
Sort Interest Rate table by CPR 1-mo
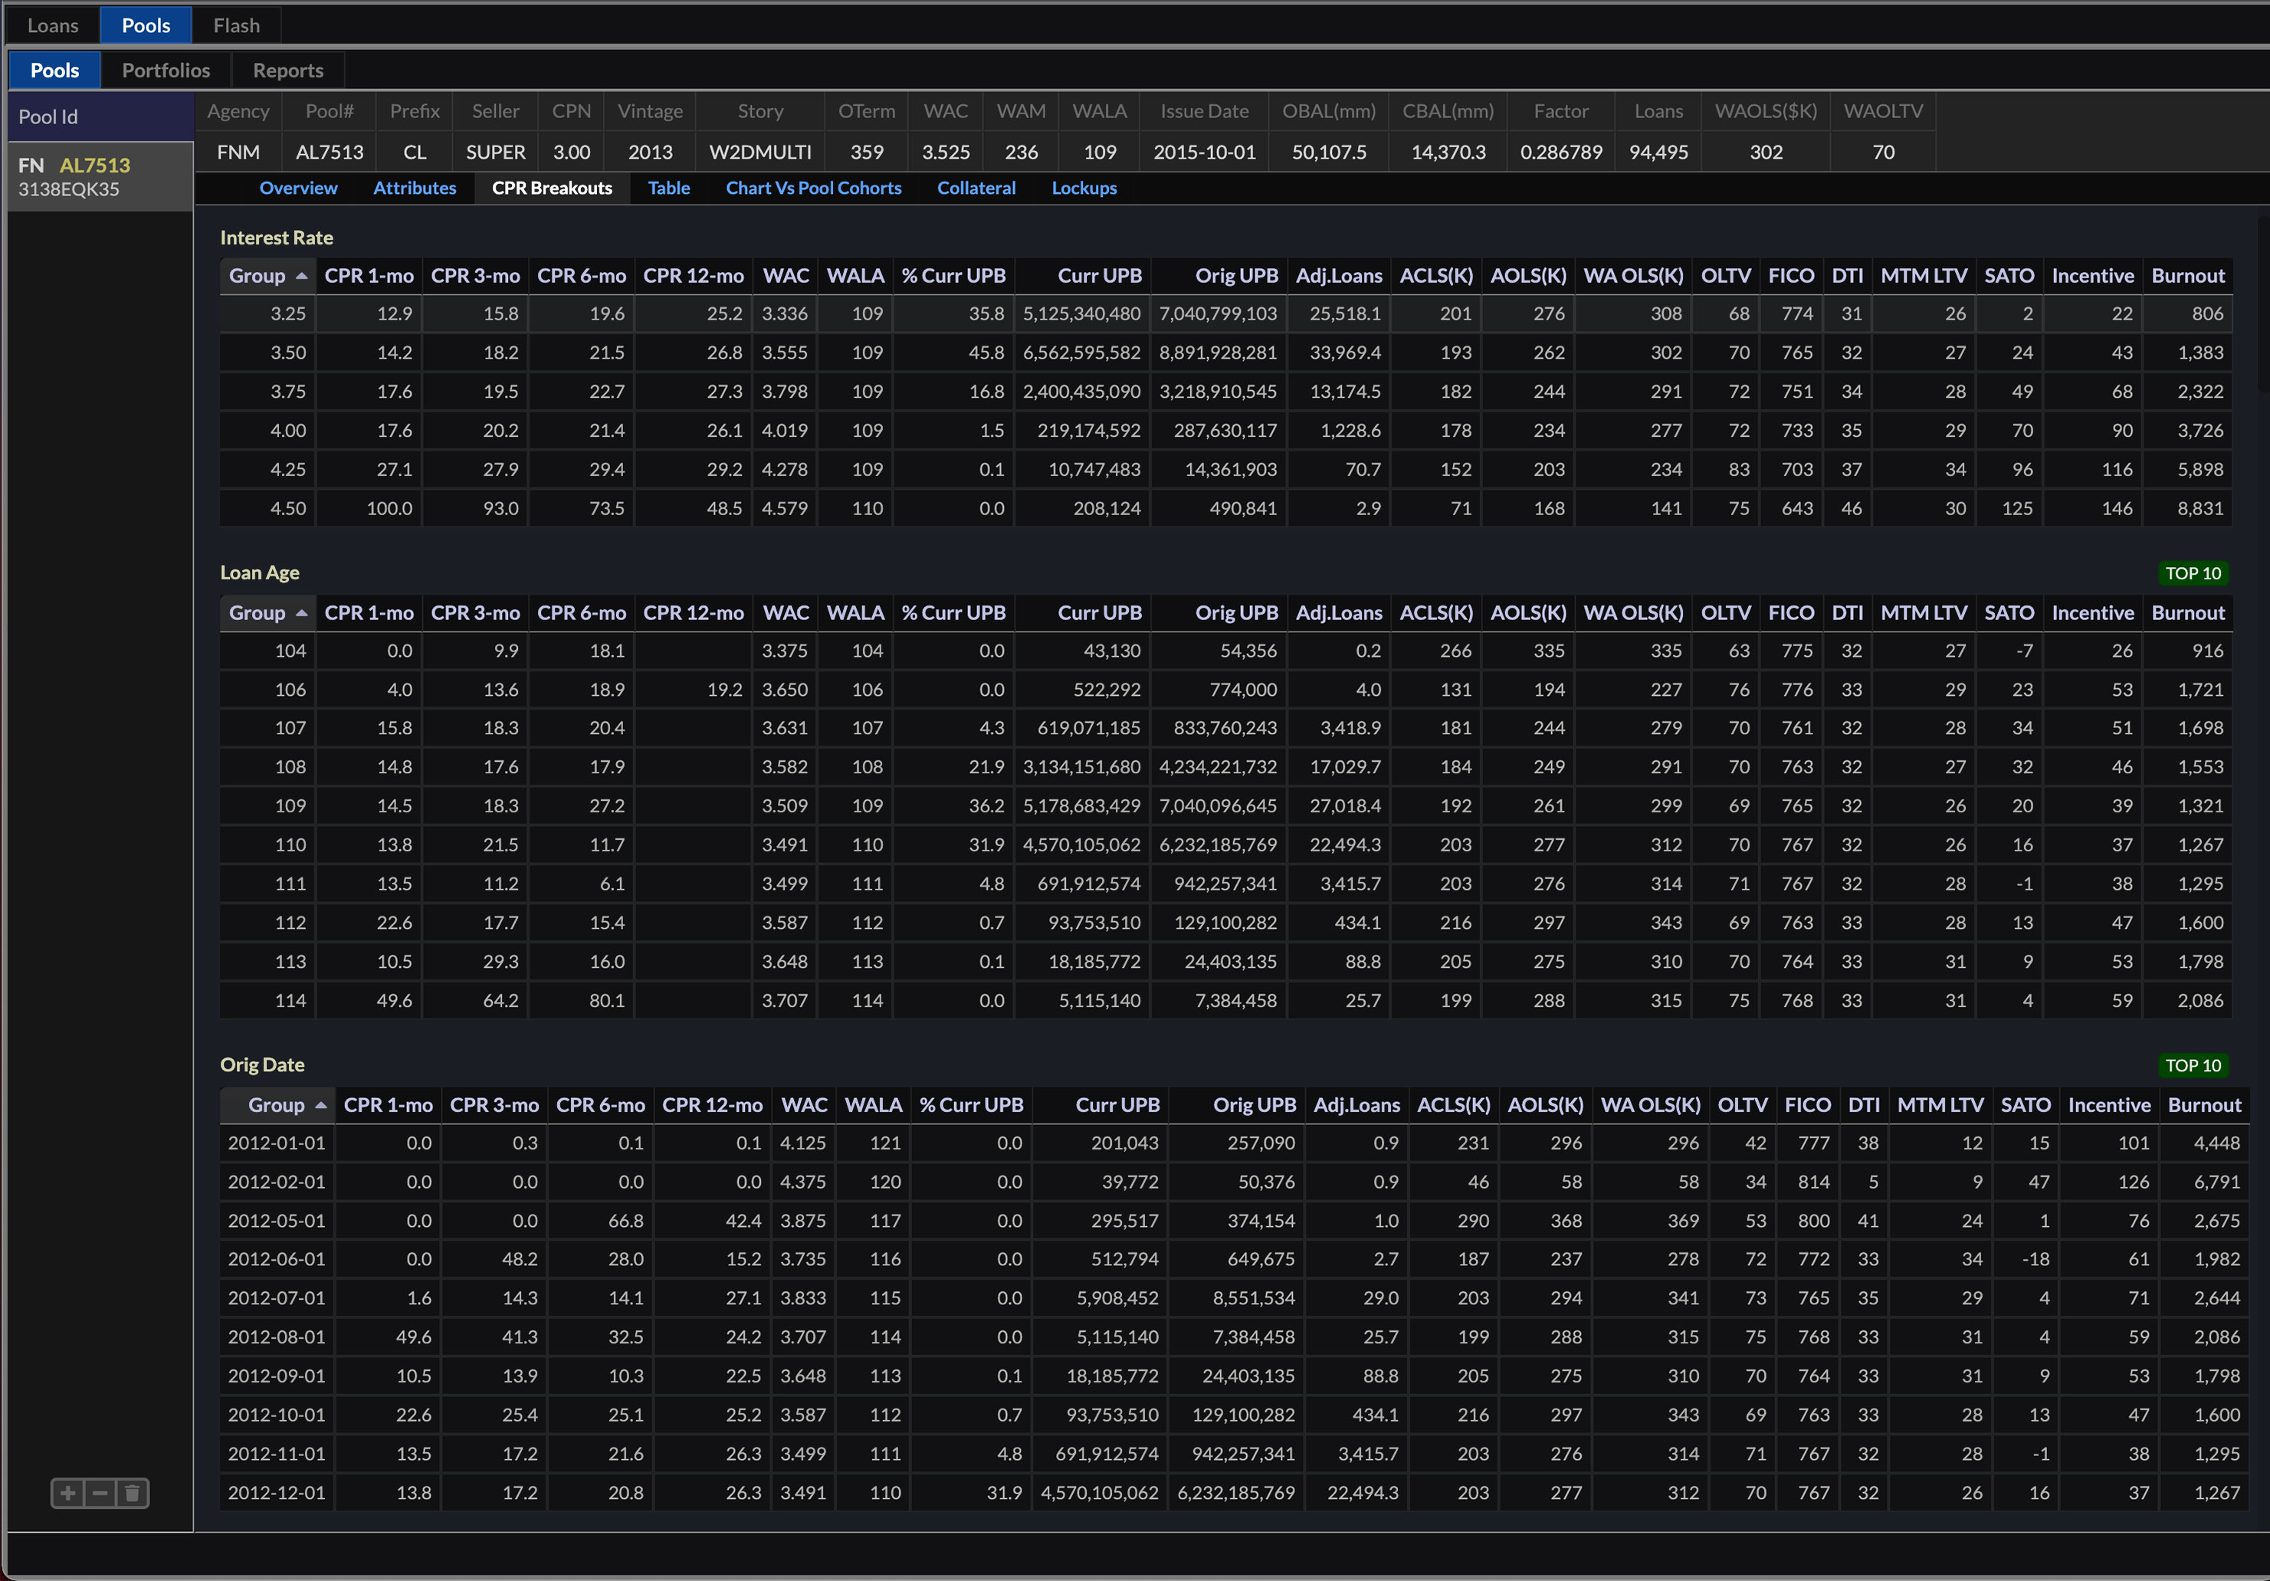369,276
